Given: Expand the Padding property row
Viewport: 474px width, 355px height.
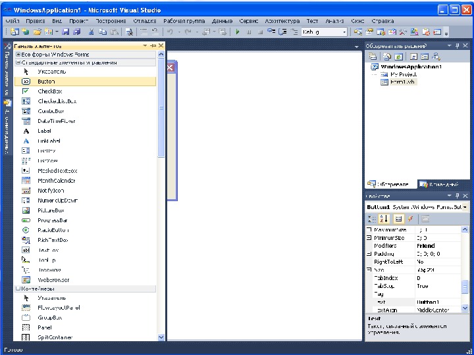Looking at the screenshot, I should pyautogui.click(x=369, y=254).
